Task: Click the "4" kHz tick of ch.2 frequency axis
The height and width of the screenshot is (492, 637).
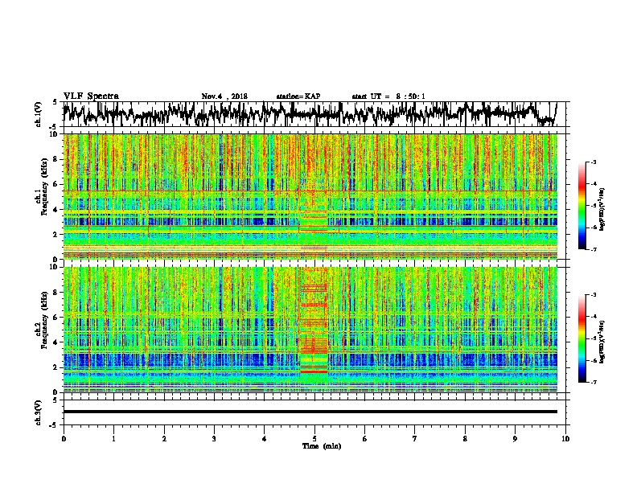Action: [55, 342]
